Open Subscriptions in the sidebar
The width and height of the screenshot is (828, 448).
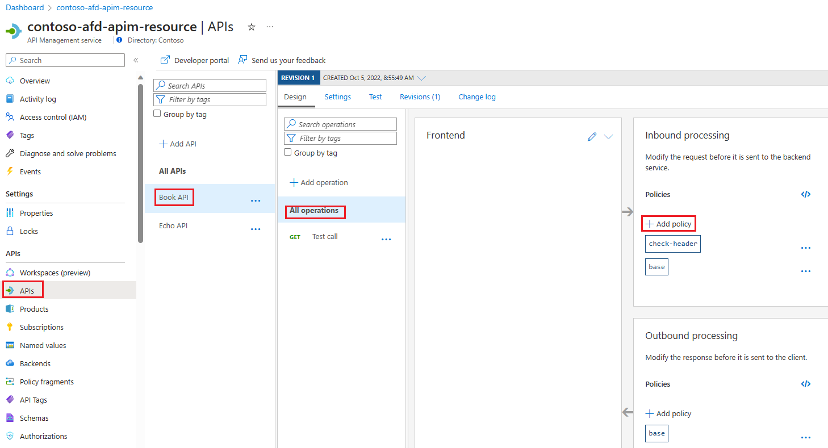point(40,327)
